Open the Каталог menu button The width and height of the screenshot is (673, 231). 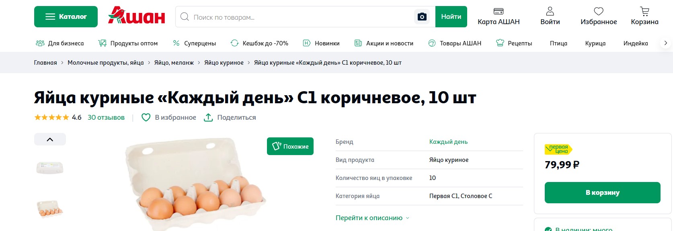point(66,16)
